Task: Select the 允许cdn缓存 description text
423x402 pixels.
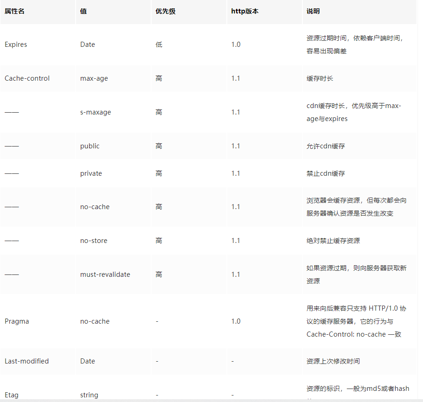Action: point(326,146)
